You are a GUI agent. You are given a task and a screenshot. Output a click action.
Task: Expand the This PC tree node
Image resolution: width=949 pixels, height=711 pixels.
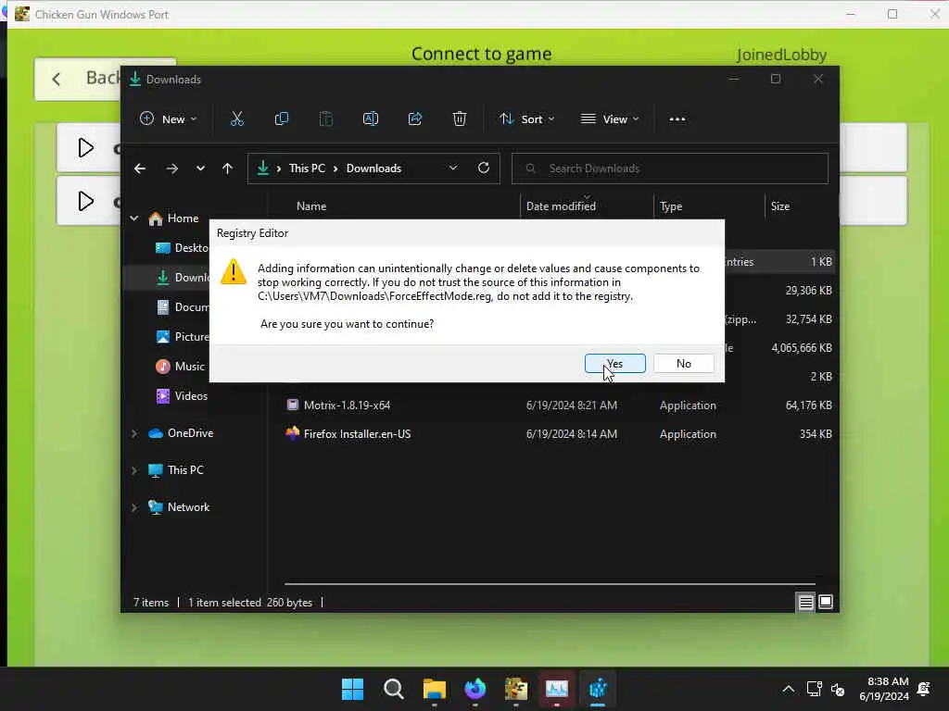coord(133,470)
